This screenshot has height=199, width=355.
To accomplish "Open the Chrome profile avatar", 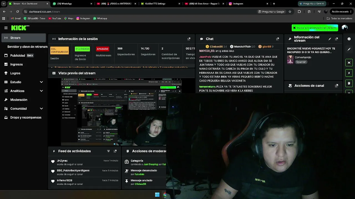I will coord(326,12).
